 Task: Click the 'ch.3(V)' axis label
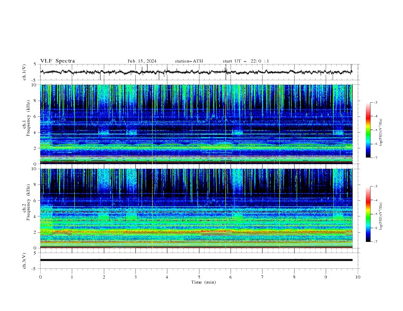[x=24, y=261]
